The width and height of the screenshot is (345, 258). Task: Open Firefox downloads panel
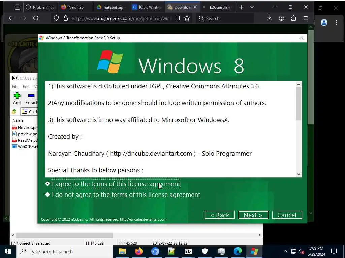[x=269, y=18]
